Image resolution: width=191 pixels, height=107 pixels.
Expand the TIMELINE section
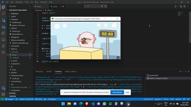(13, 96)
